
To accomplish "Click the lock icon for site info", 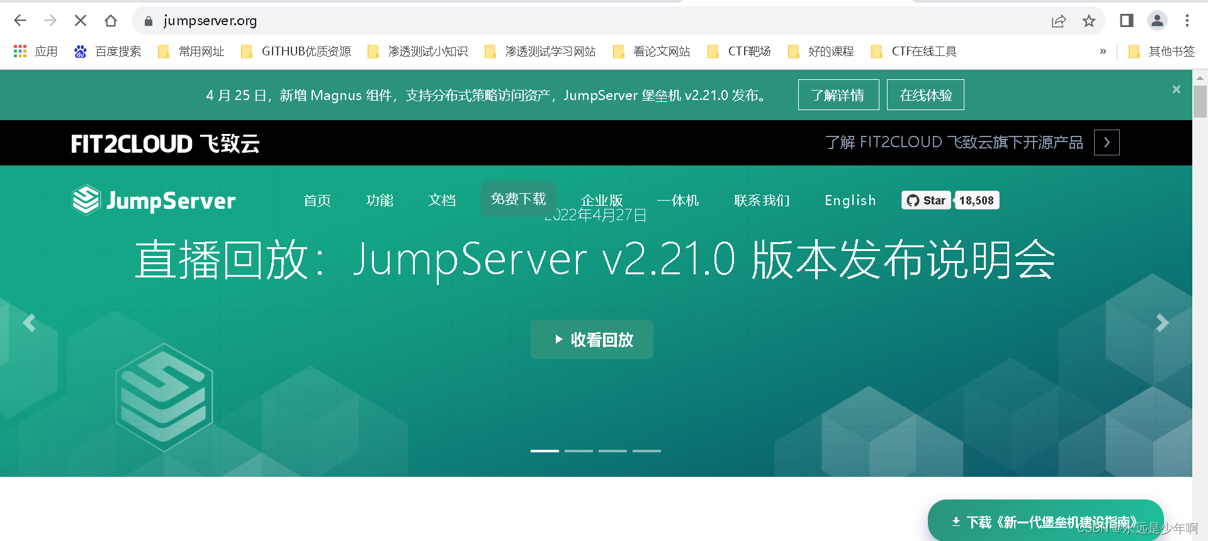I will pyautogui.click(x=149, y=21).
